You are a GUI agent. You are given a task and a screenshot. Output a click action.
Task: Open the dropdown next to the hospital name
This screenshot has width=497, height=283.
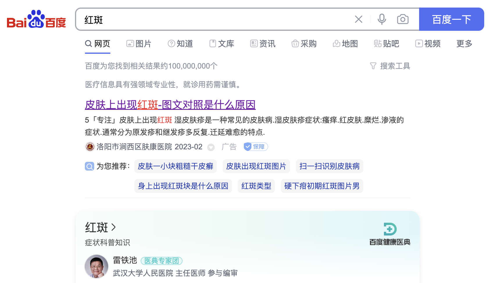click(211, 147)
